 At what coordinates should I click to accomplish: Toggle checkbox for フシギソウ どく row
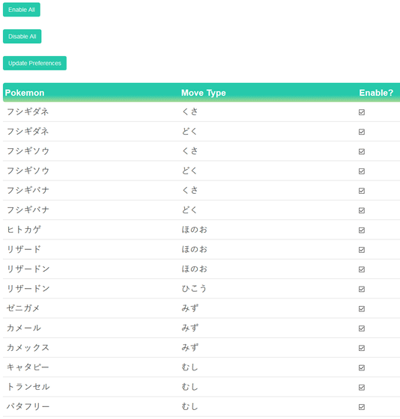[362, 171]
